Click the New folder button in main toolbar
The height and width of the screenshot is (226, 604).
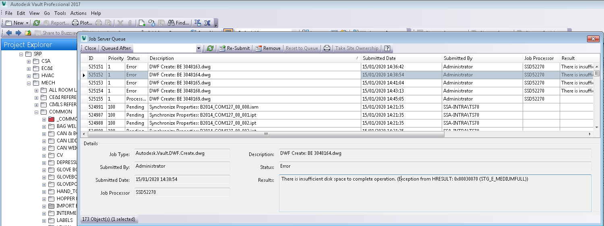(x=14, y=23)
